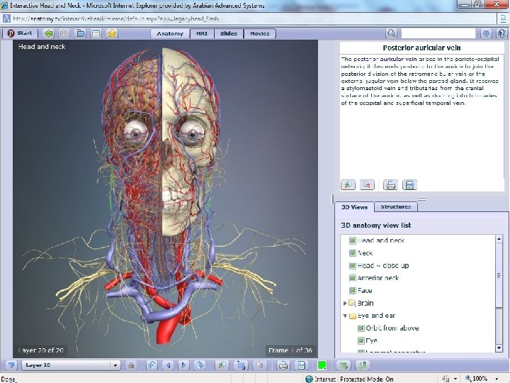Click the compatibility icon right of address bar
This screenshot has width=510, height=383.
pos(503,18)
